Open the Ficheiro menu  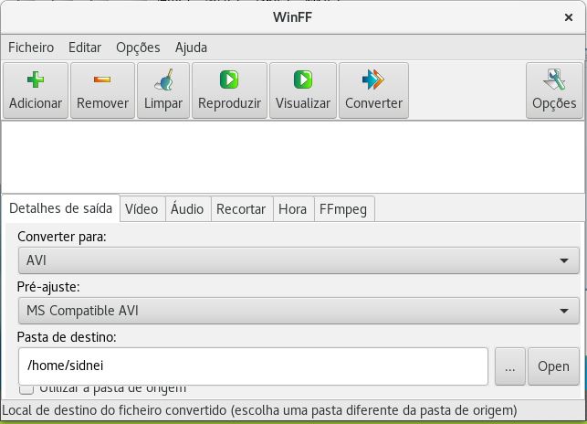click(x=31, y=48)
